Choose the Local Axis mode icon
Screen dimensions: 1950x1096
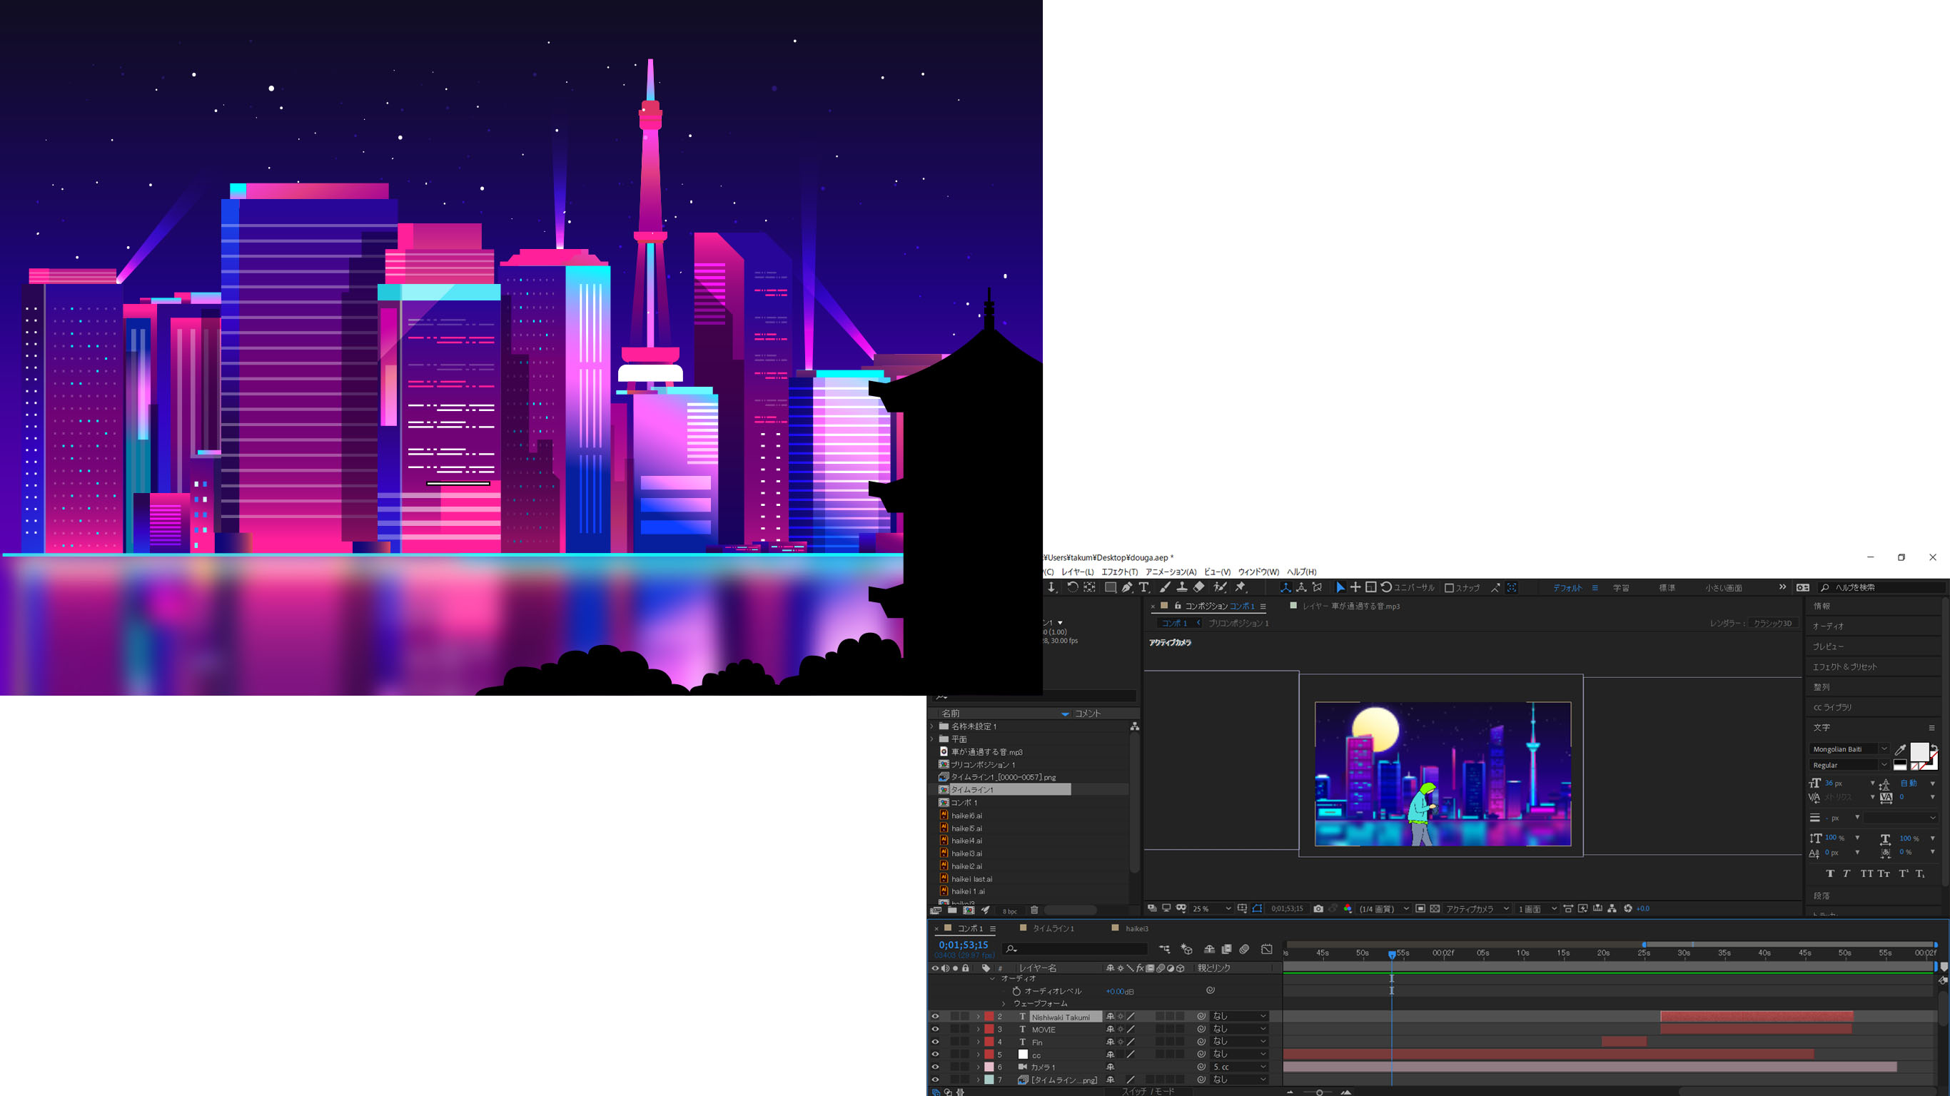pos(1285,587)
